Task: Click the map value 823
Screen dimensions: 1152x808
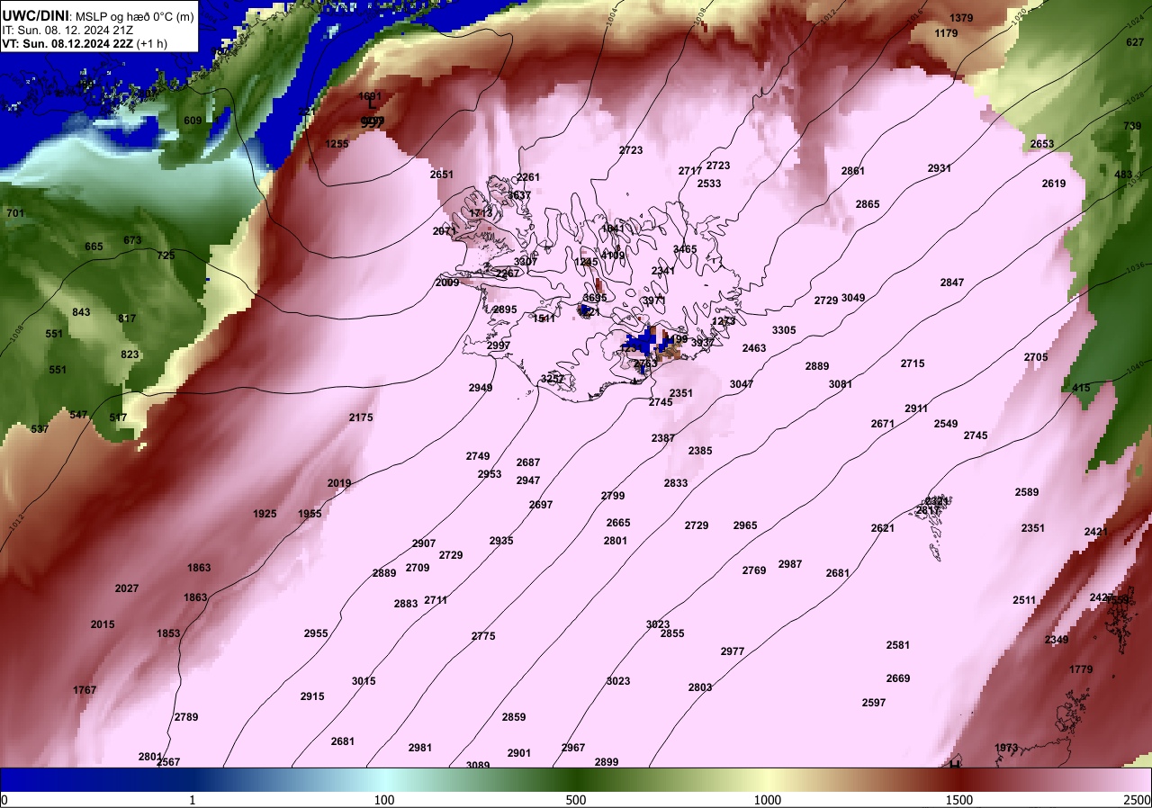Action: point(130,355)
